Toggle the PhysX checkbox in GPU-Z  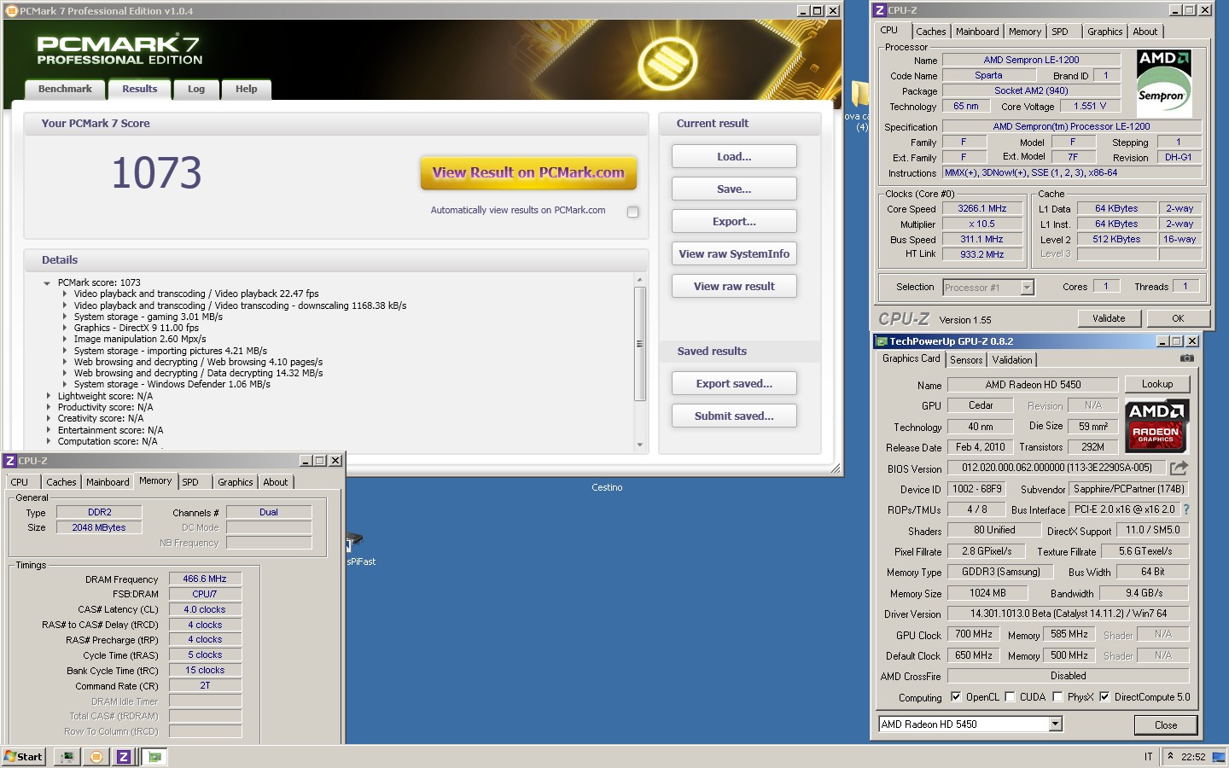[x=1057, y=696]
